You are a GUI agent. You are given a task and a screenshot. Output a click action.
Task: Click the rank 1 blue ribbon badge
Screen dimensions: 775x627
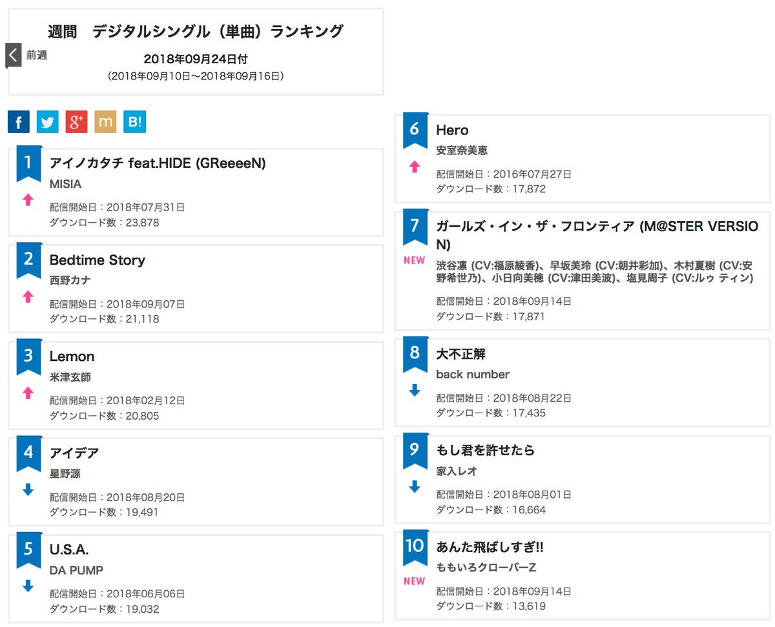coord(28,163)
